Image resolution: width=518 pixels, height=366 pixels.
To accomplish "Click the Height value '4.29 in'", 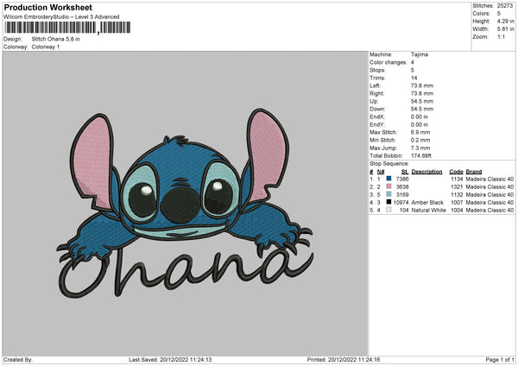I will (x=505, y=21).
